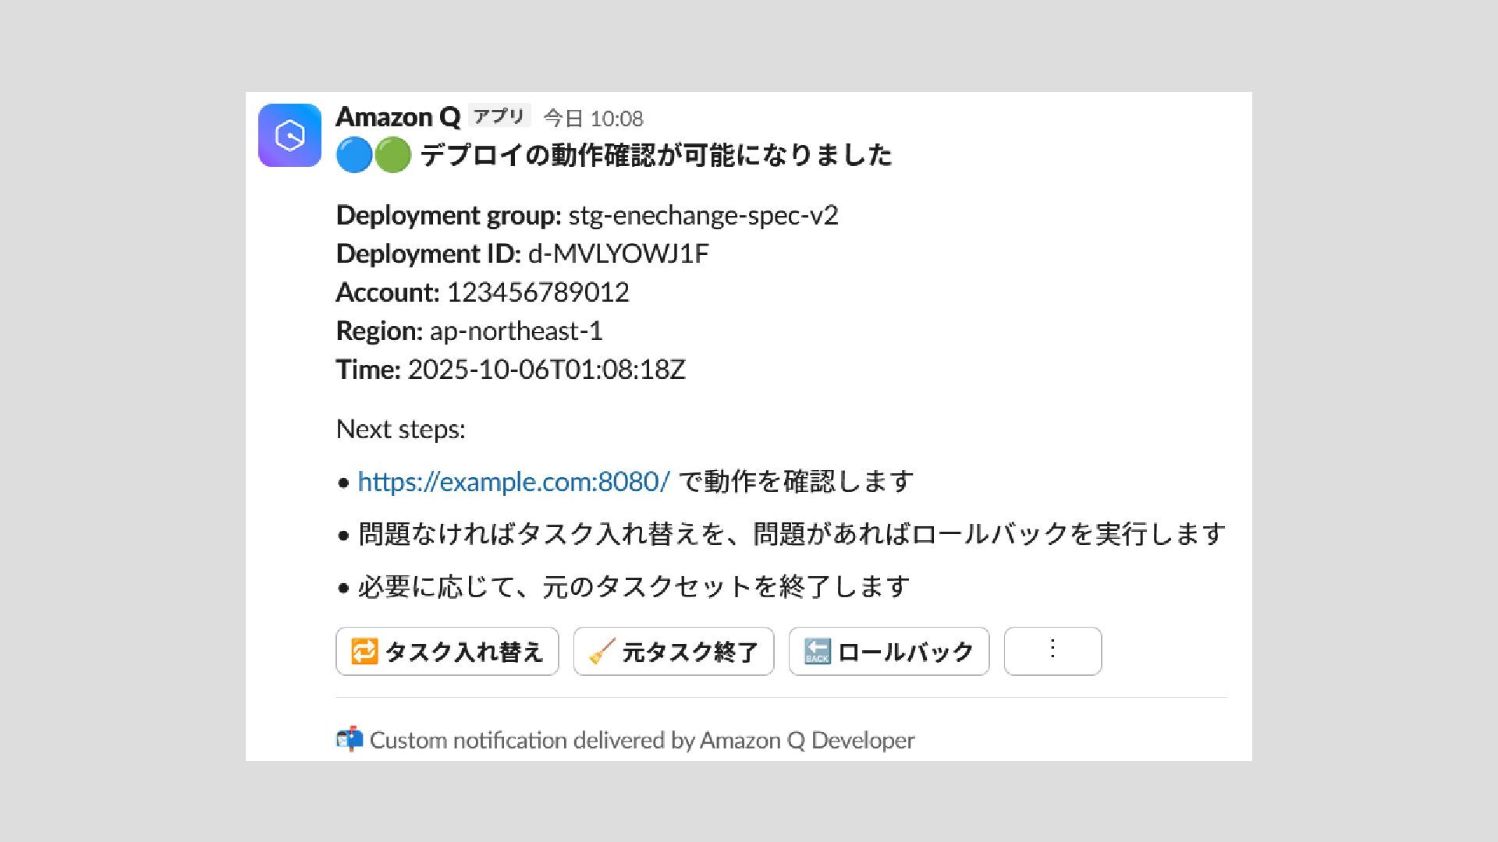The width and height of the screenshot is (1498, 842).
Task: Click the Amazon Q app avatar icon
Action: 289,135
